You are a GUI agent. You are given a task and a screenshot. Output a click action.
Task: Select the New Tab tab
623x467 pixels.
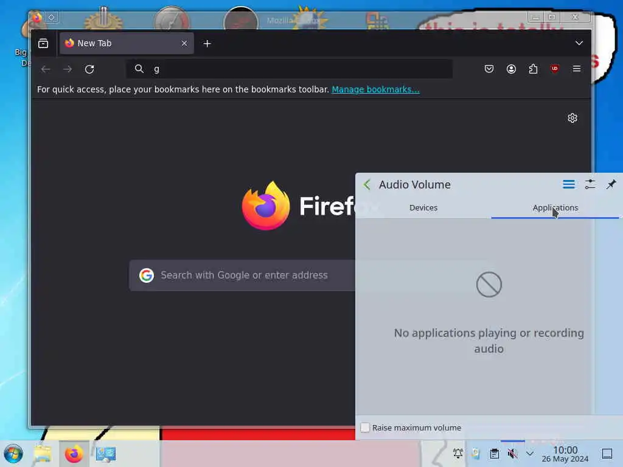tap(127, 43)
